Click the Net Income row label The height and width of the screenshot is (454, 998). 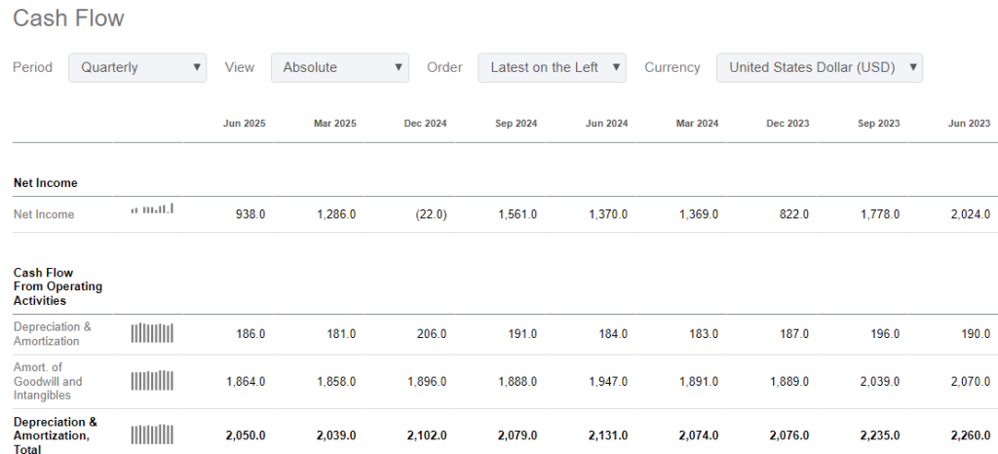[x=44, y=214]
